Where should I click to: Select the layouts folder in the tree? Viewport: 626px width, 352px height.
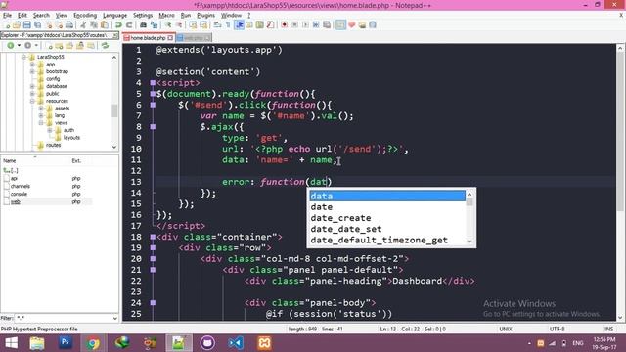pyautogui.click(x=71, y=138)
